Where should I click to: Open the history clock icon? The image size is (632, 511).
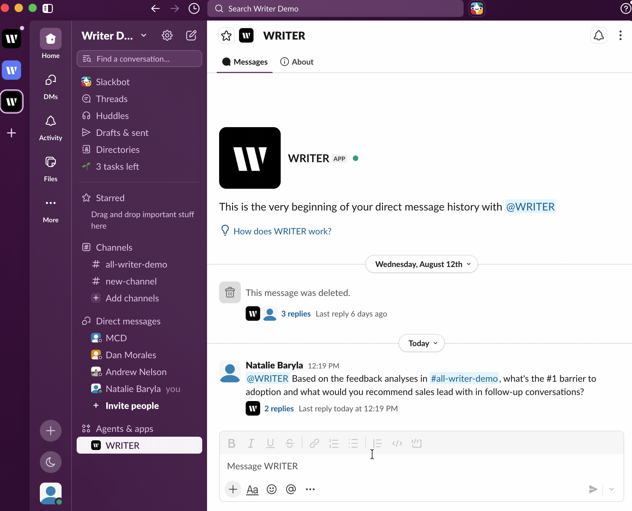pos(194,8)
